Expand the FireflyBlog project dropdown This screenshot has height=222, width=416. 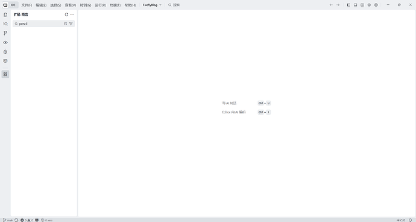[152, 5]
